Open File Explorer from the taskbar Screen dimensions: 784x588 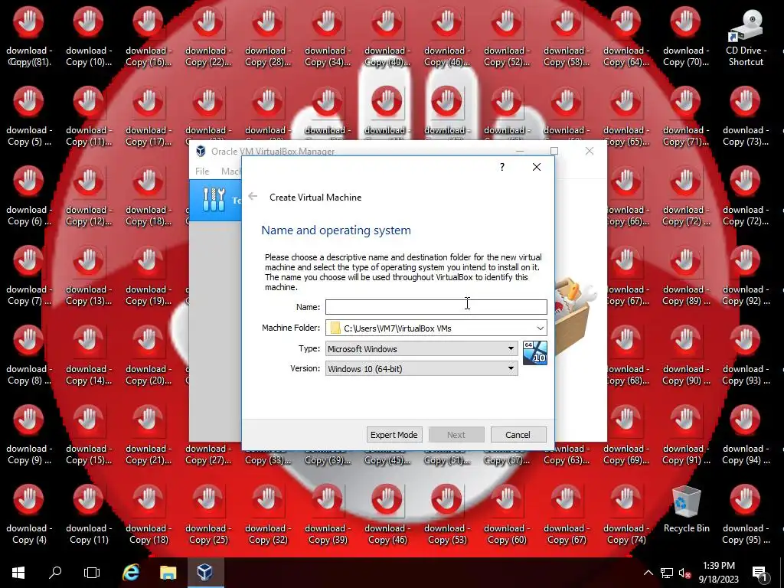[x=168, y=573]
